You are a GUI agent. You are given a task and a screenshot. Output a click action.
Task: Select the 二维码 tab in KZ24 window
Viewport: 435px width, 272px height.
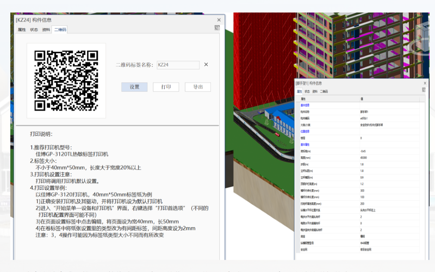point(60,30)
